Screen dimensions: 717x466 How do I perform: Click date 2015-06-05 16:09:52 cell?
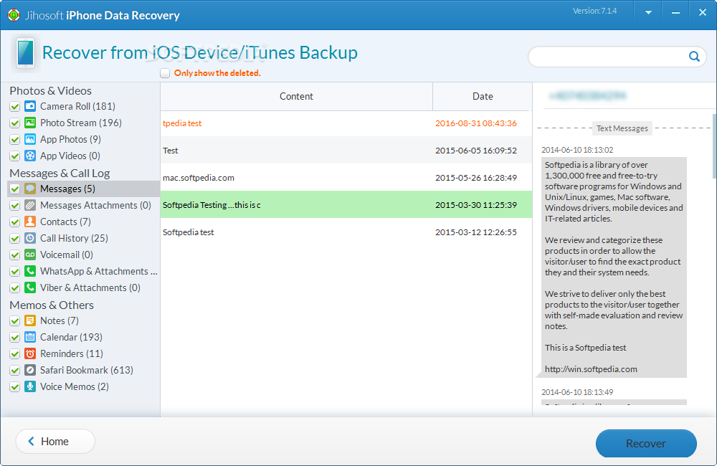(476, 151)
